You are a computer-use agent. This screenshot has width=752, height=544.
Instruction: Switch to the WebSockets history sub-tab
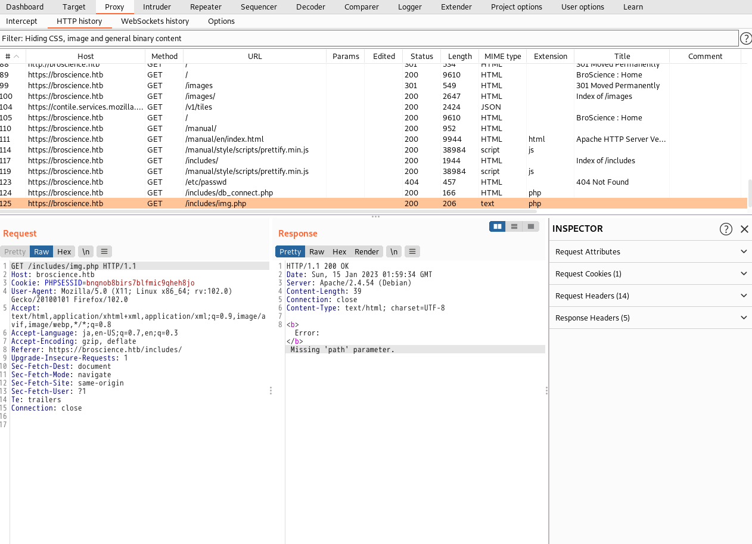pos(155,21)
